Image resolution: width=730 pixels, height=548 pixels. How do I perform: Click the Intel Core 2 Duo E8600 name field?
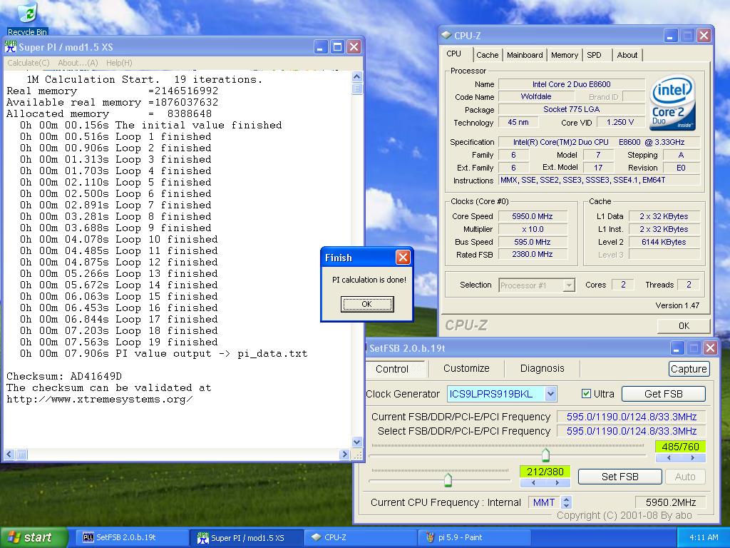571,84
